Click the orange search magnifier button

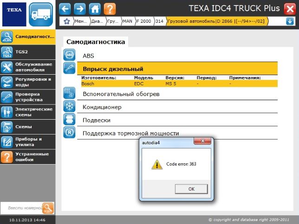[x=48, y=208]
